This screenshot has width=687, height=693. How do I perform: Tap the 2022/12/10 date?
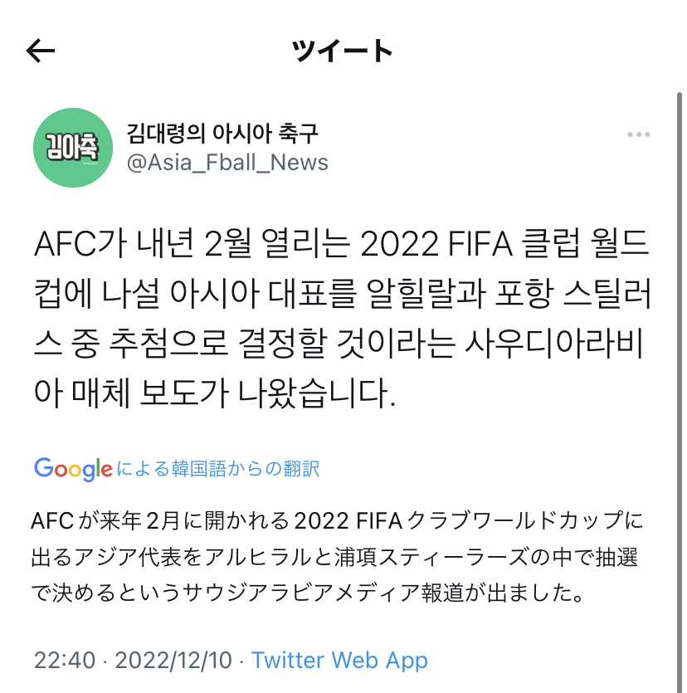coord(173,661)
